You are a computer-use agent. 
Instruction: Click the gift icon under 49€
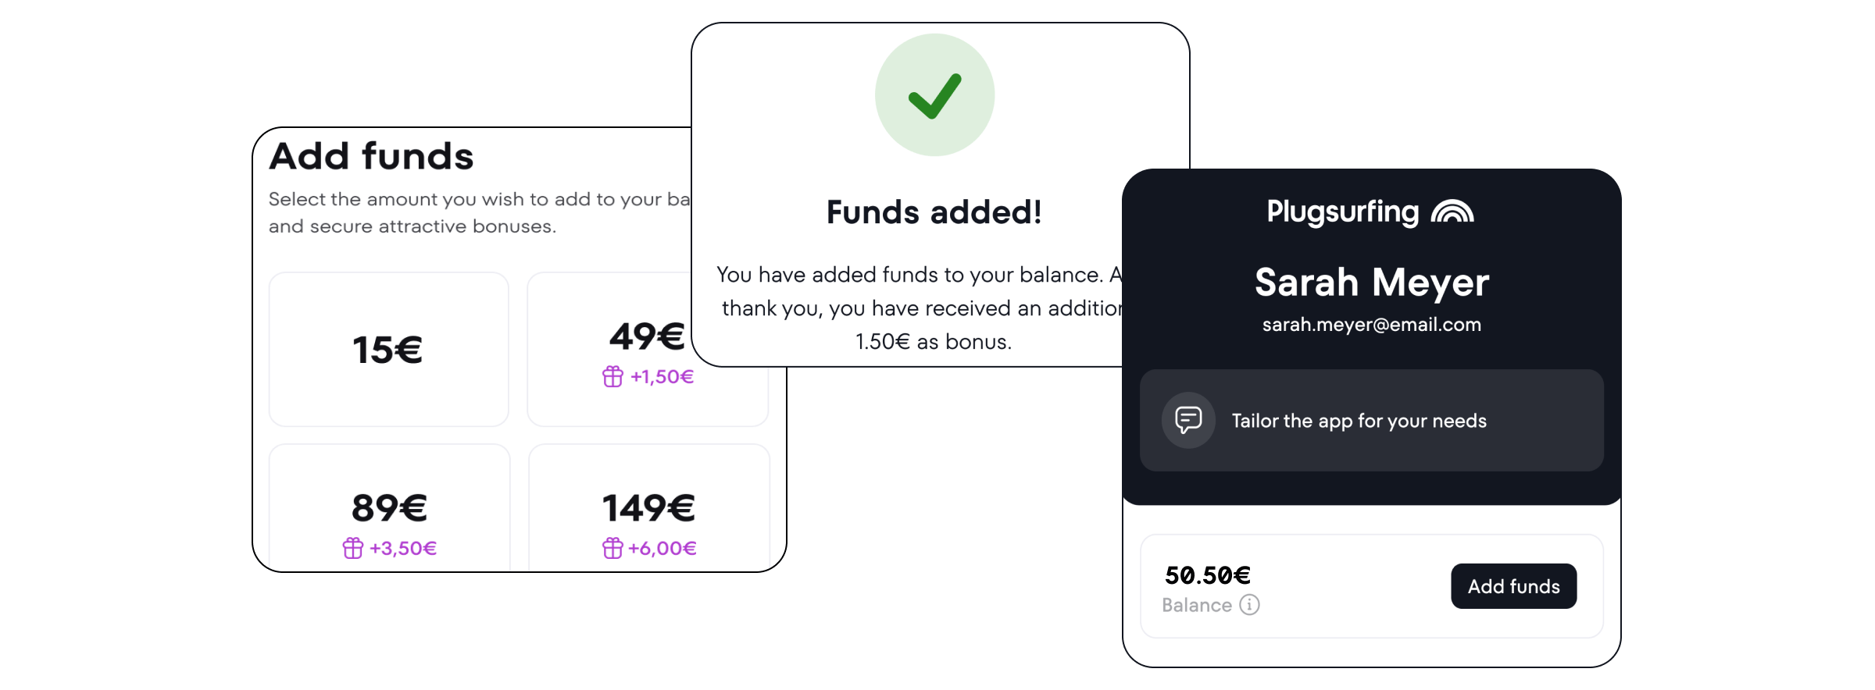pyautogui.click(x=612, y=377)
